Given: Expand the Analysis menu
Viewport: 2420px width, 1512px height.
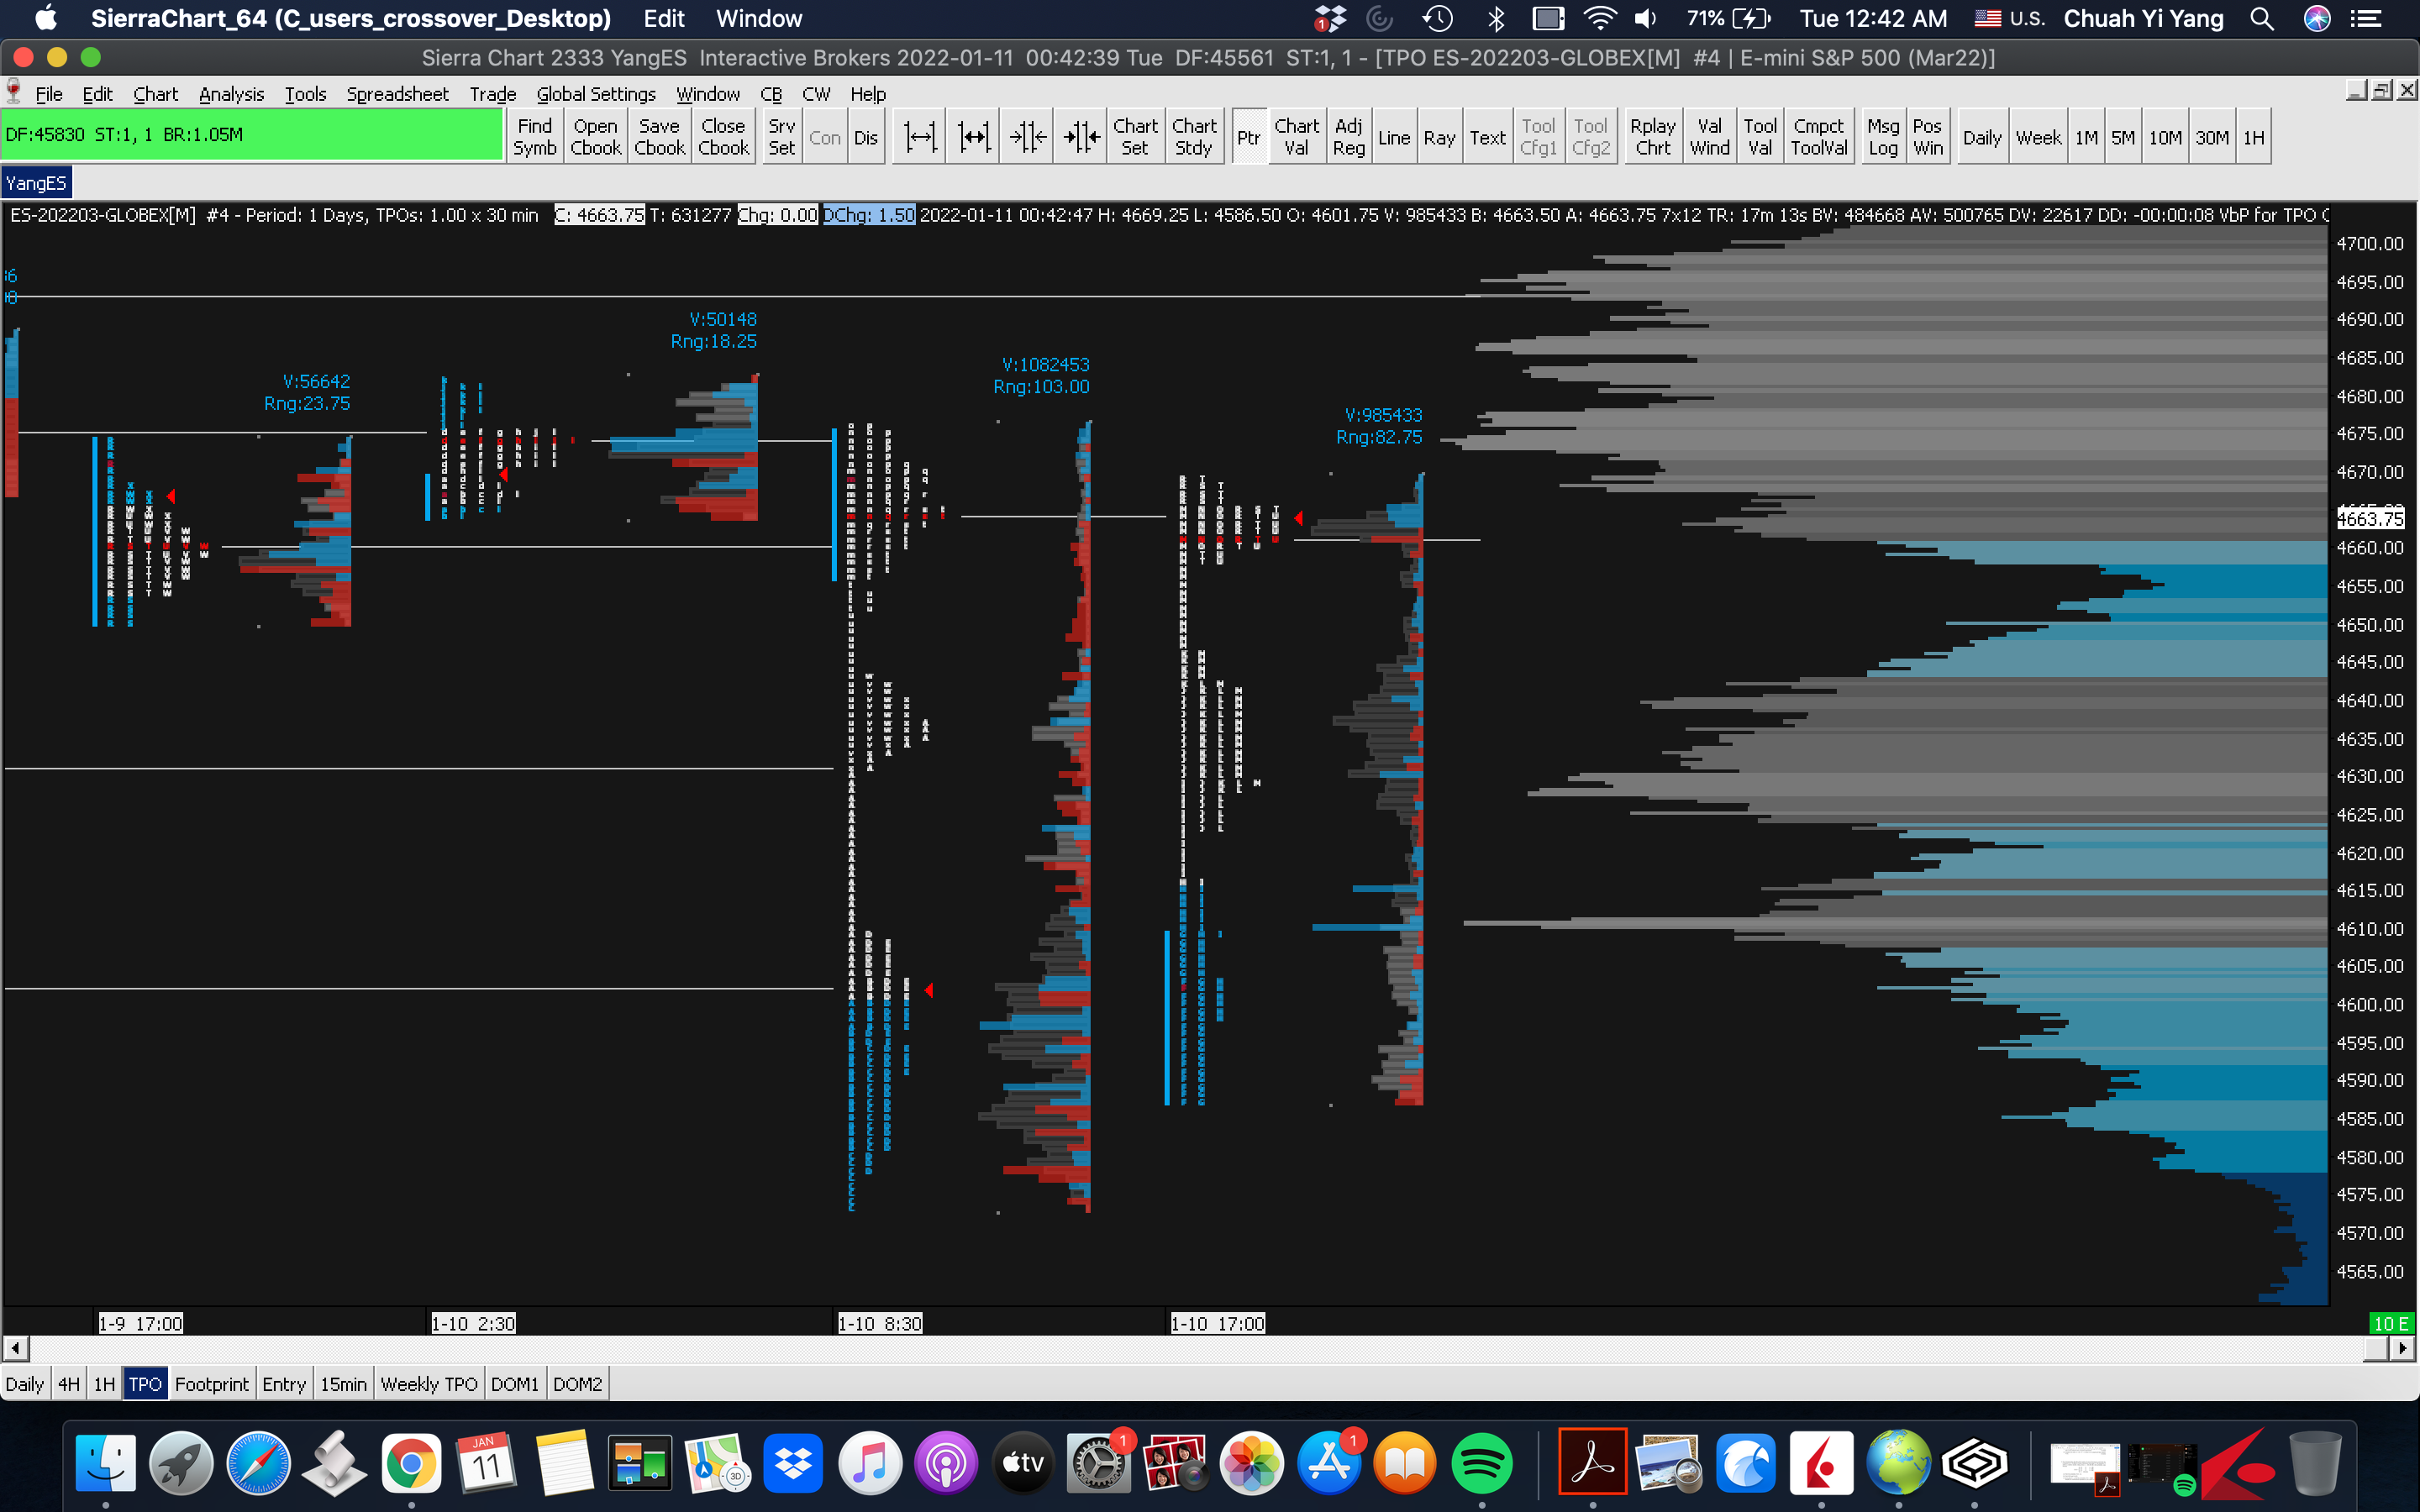Looking at the screenshot, I should point(231,94).
